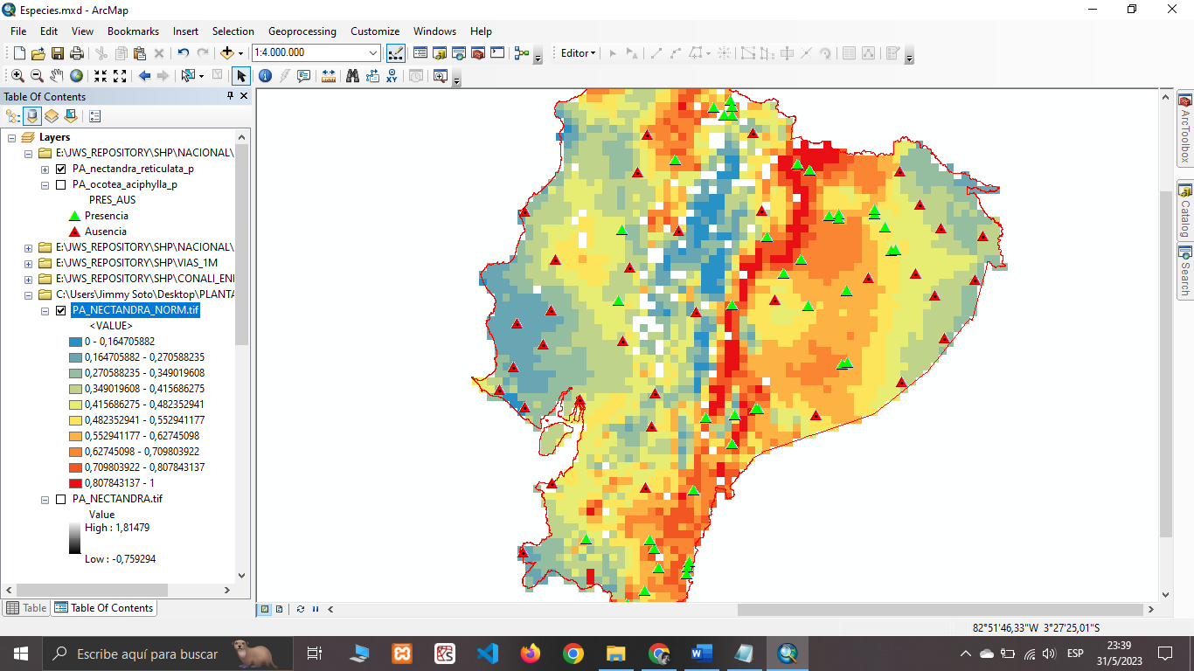1194x671 pixels.
Task: Check the PA_NECTANDRA.tif layer visibility
Action: click(60, 499)
